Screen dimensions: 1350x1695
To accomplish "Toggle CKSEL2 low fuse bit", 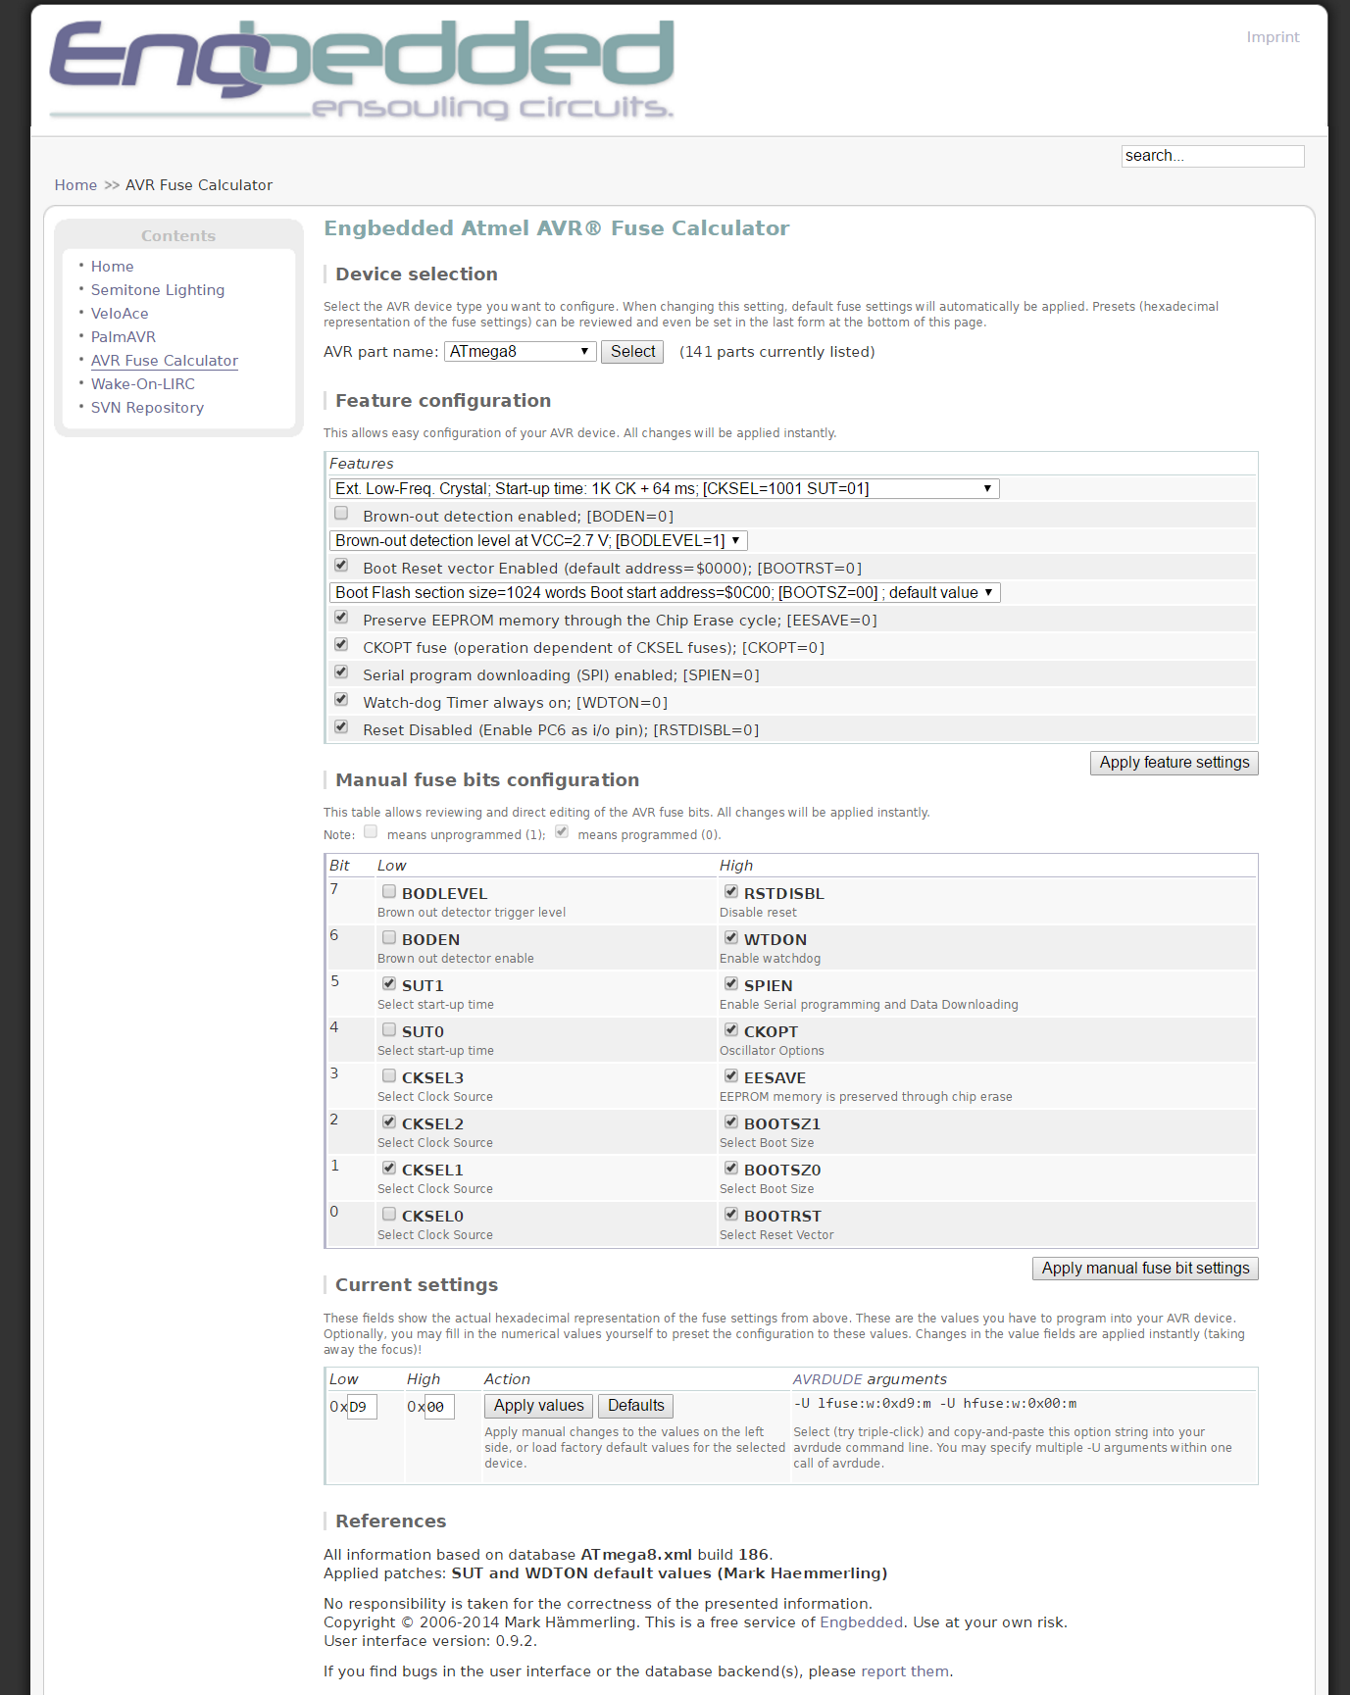I will point(389,1122).
